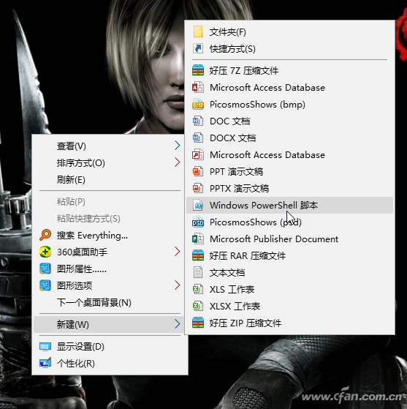Choose 刷新(E) to refresh the desktop
Viewport: 407px width, 409px height.
(109, 179)
